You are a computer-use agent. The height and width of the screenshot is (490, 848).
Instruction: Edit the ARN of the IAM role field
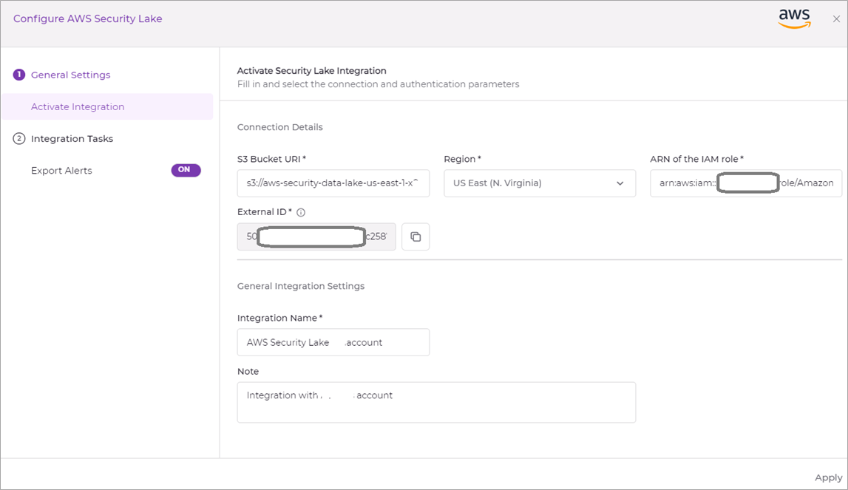tap(746, 183)
